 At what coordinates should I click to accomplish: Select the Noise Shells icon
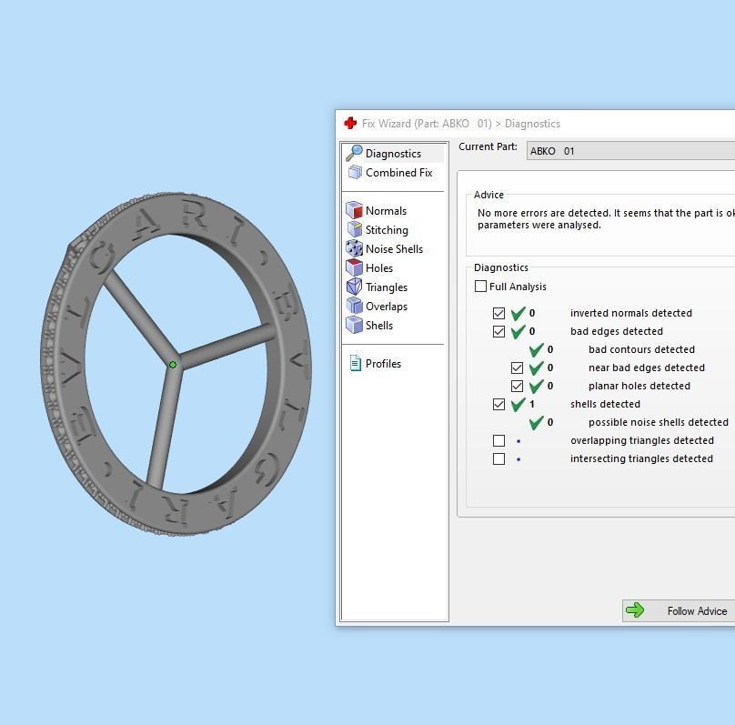pos(354,248)
